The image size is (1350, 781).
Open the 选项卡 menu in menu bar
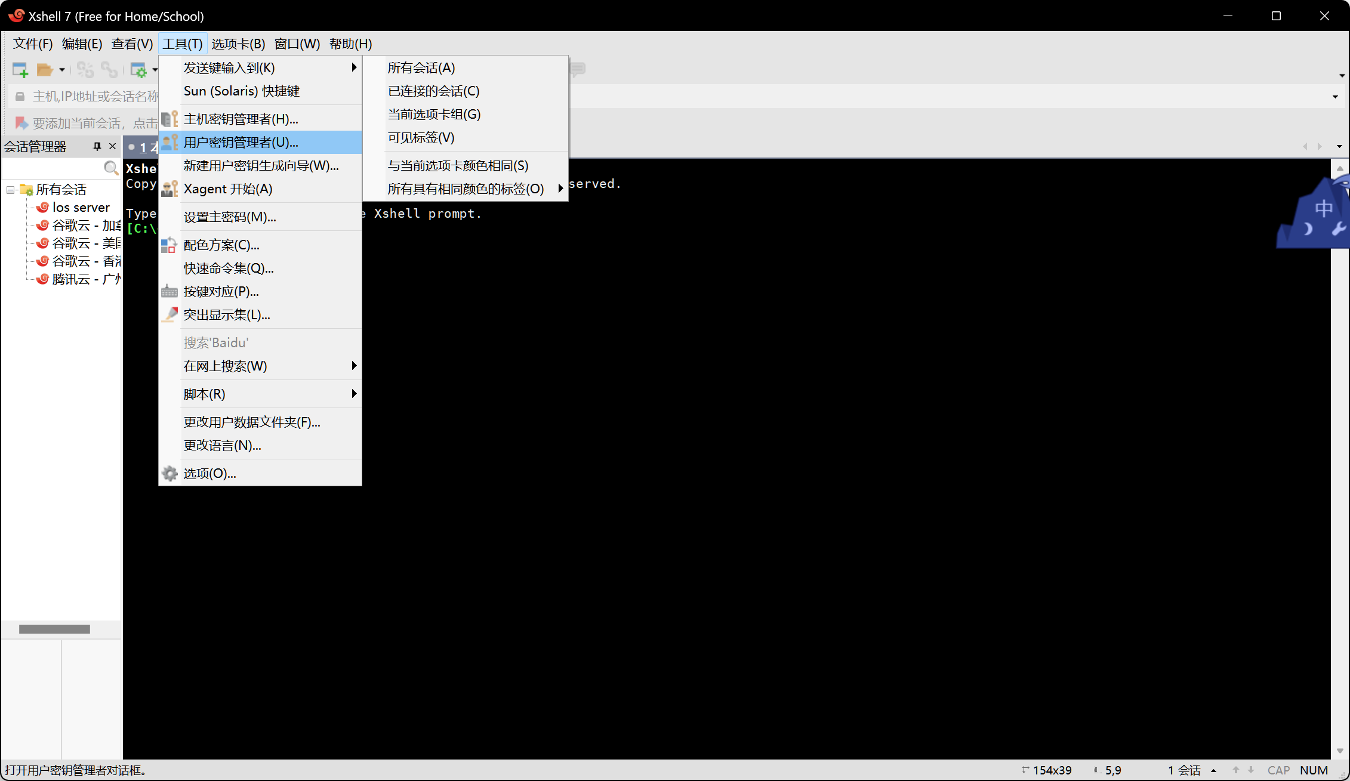click(x=238, y=44)
